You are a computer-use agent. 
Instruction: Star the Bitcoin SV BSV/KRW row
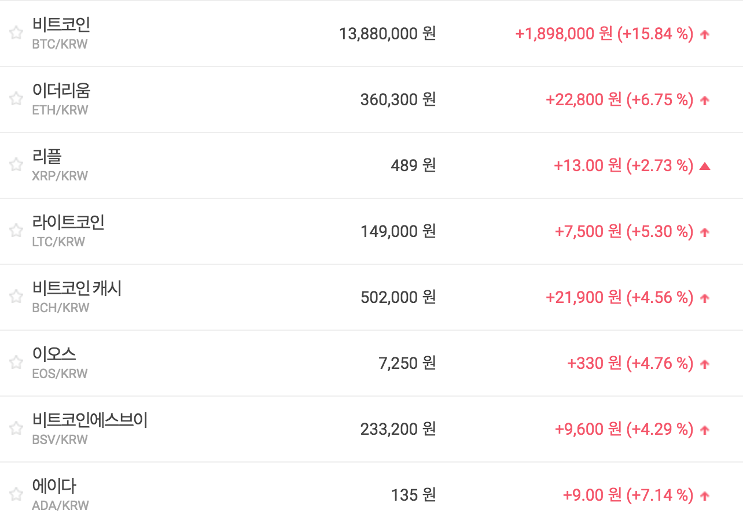(x=16, y=428)
